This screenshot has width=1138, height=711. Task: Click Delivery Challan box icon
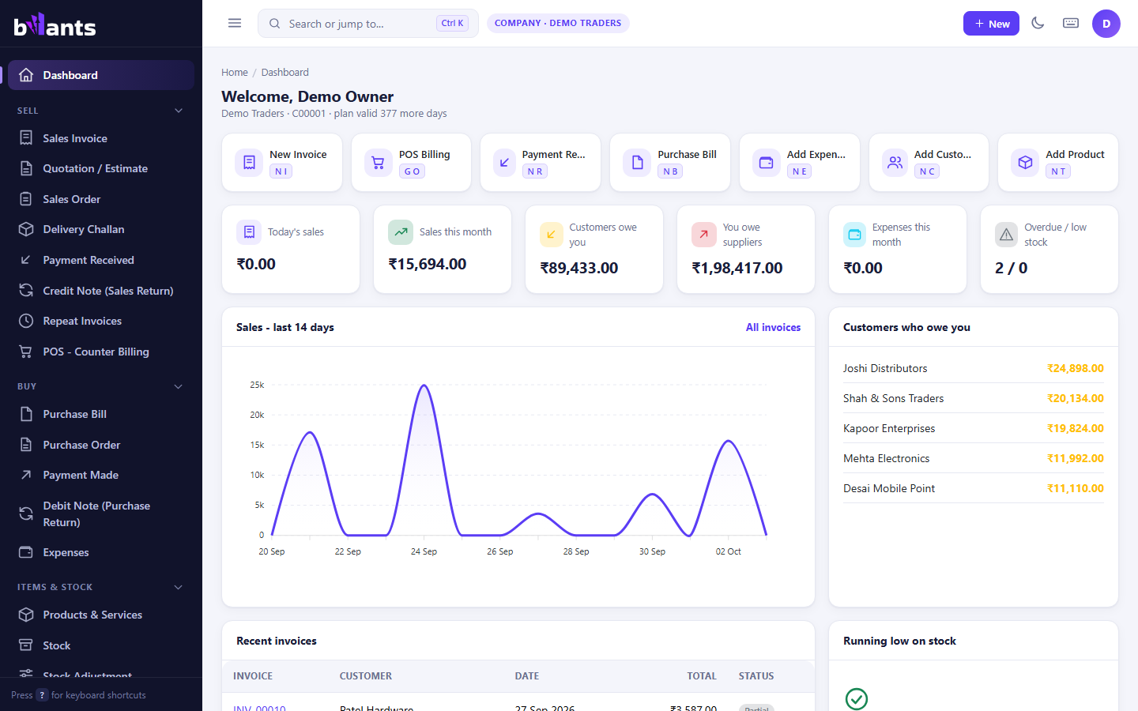(26, 229)
